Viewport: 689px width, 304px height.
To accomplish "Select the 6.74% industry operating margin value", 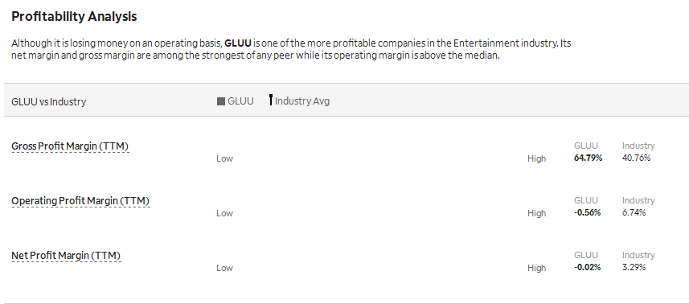I will [634, 212].
